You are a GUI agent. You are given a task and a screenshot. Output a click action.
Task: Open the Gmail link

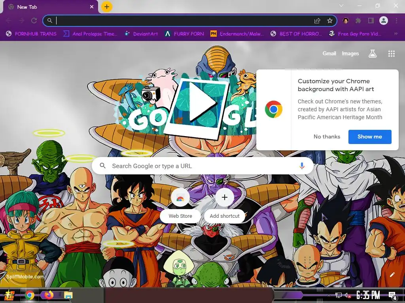coord(329,54)
